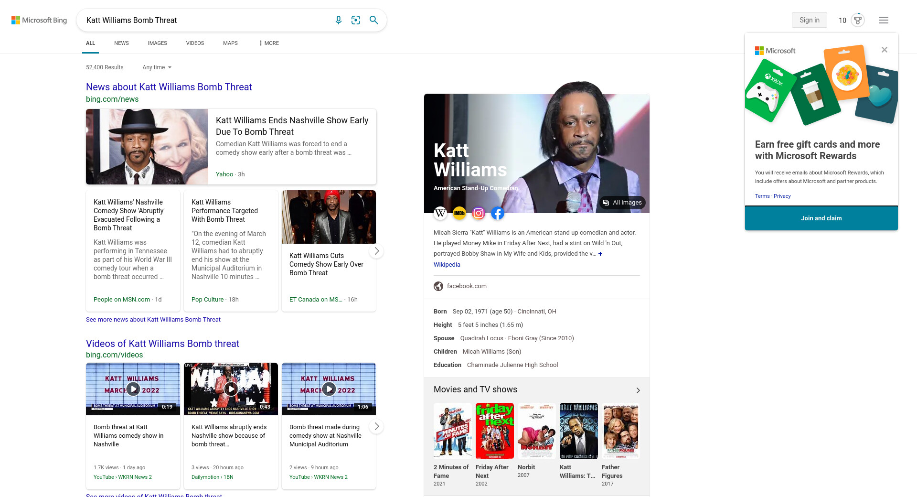Open the hamburger settings menu

pyautogui.click(x=884, y=20)
